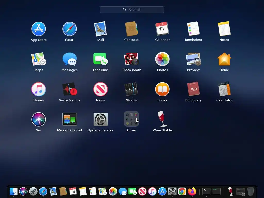Launch iTunes from the Launchpad grid
This screenshot has width=264, height=198.
pos(39,89)
